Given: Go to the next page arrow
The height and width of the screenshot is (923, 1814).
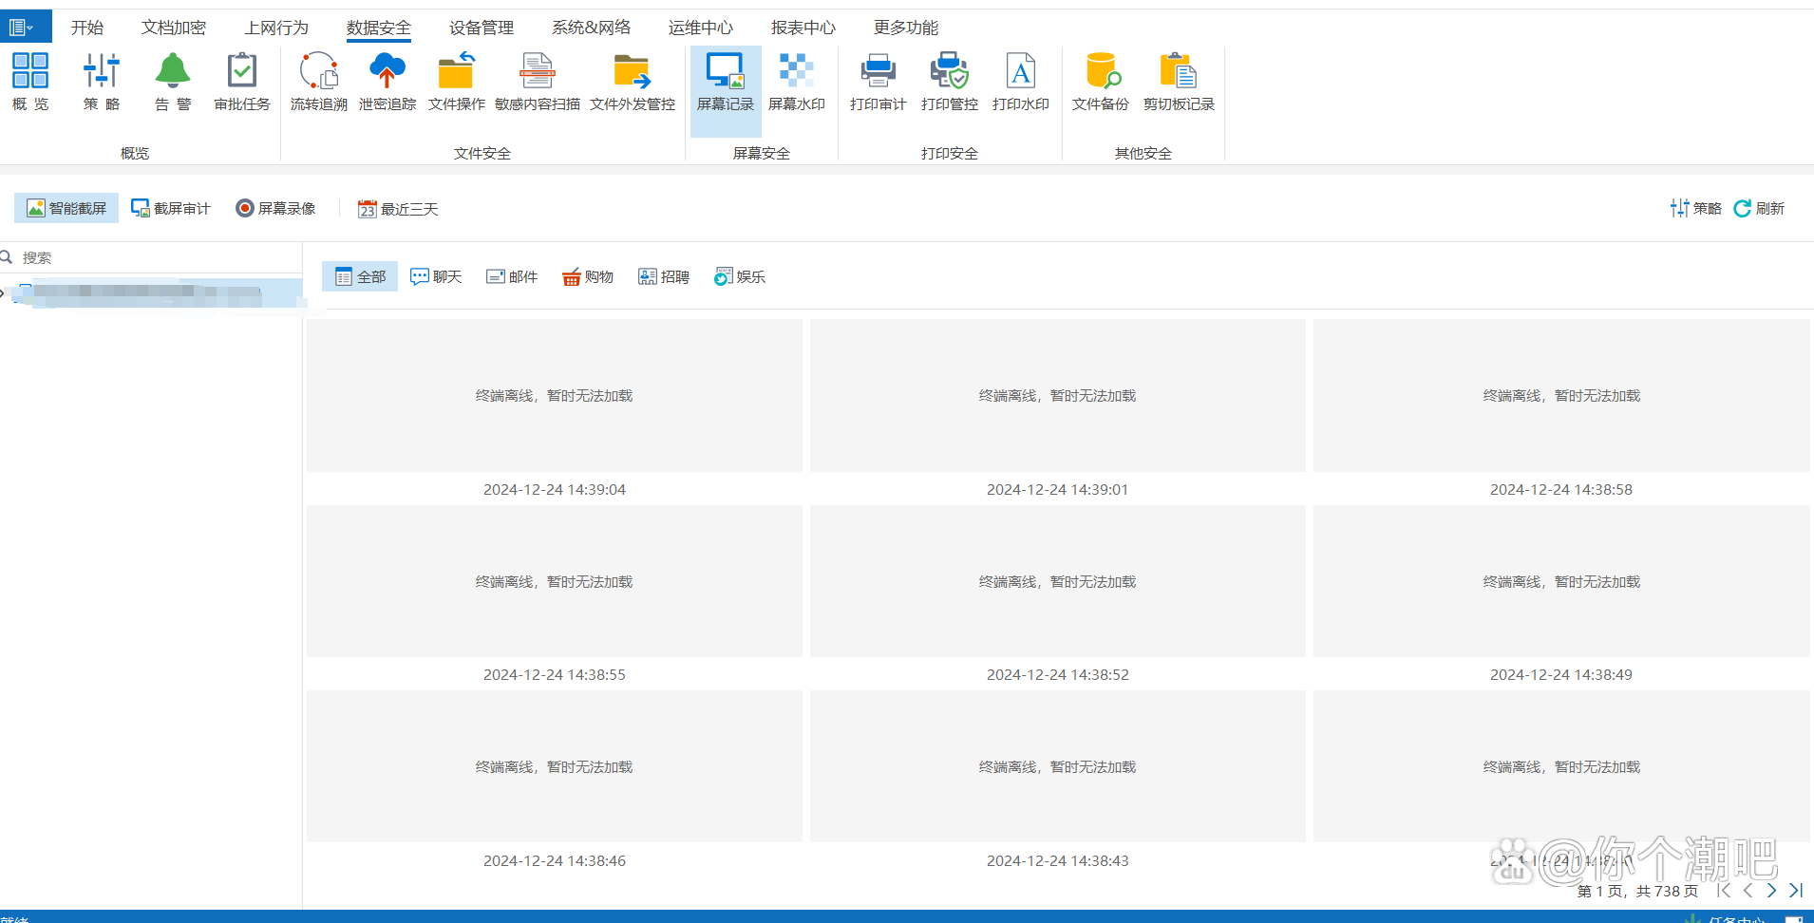Looking at the screenshot, I should pos(1771,891).
